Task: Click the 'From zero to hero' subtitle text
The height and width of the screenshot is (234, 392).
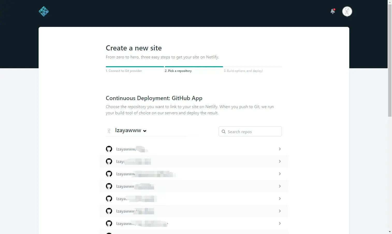Action: point(162,57)
